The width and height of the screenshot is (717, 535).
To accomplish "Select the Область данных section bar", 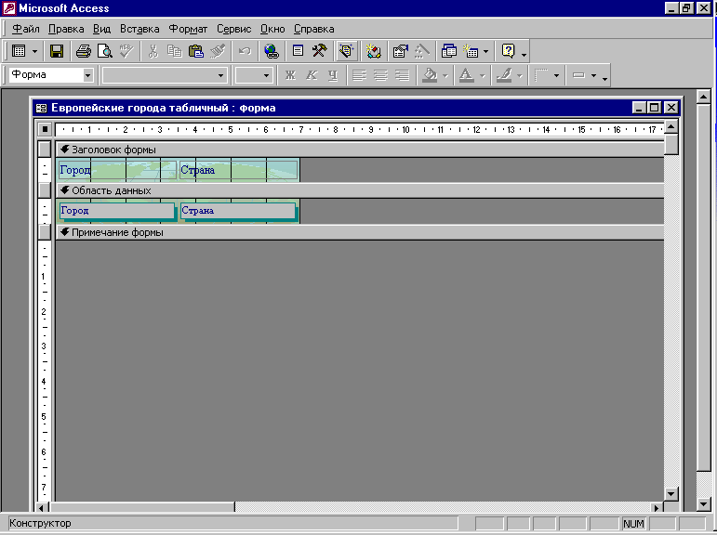I will click(359, 190).
